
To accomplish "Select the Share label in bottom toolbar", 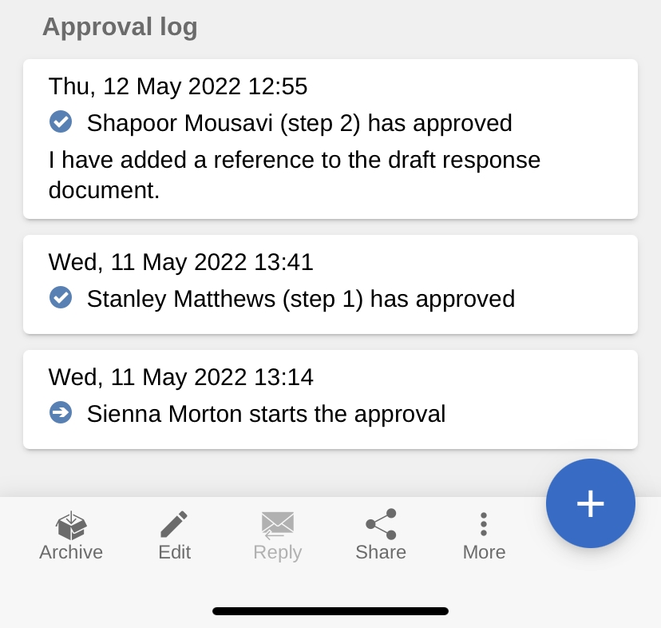I will tap(381, 552).
